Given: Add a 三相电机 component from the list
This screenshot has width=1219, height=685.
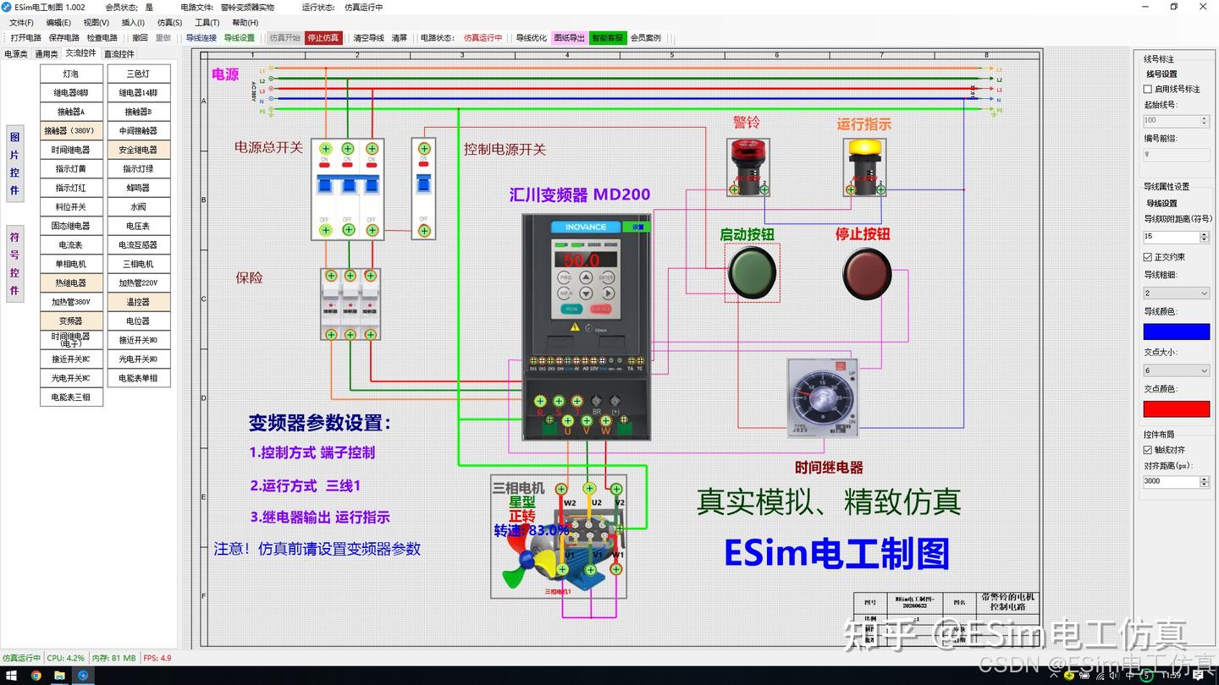Looking at the screenshot, I should point(139,264).
